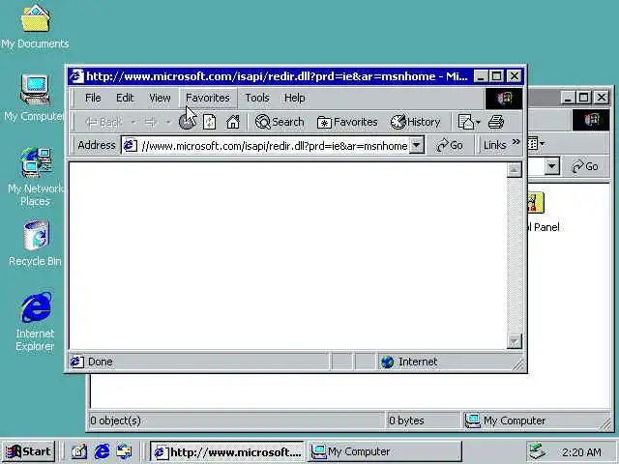Viewport: 619px width, 464px height.
Task: Click the Windows logo throbber in browser
Action: [504, 99]
